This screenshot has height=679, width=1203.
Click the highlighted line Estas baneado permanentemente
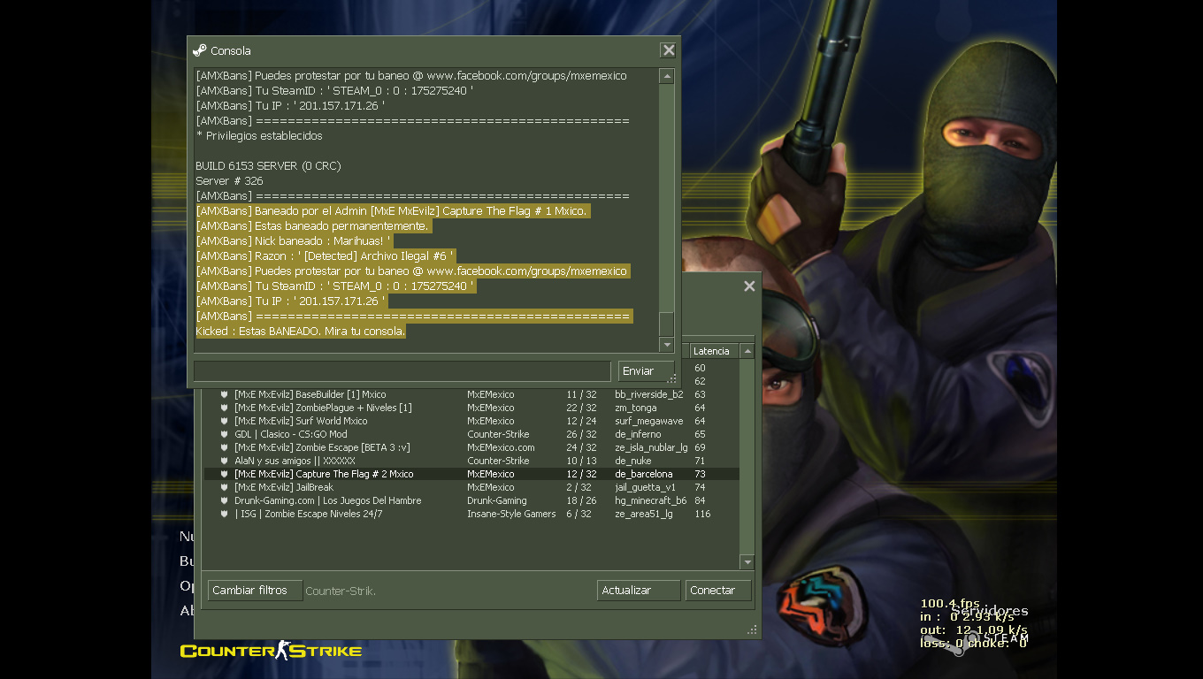tap(312, 226)
